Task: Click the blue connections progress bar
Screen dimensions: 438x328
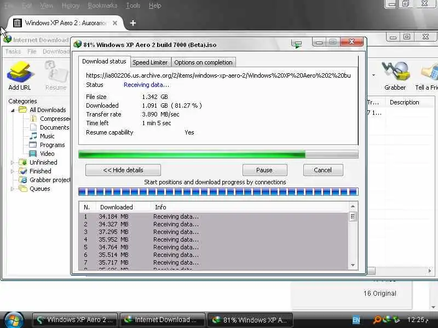Action: coord(218,192)
